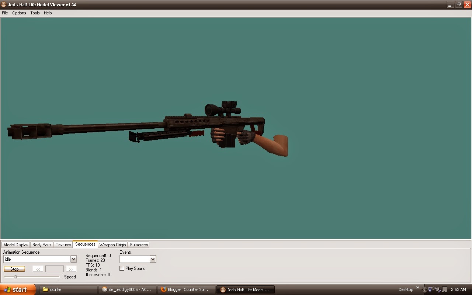This screenshot has height=295, width=472.
Task: Click the Speed slider handle
Action: click(x=15, y=277)
